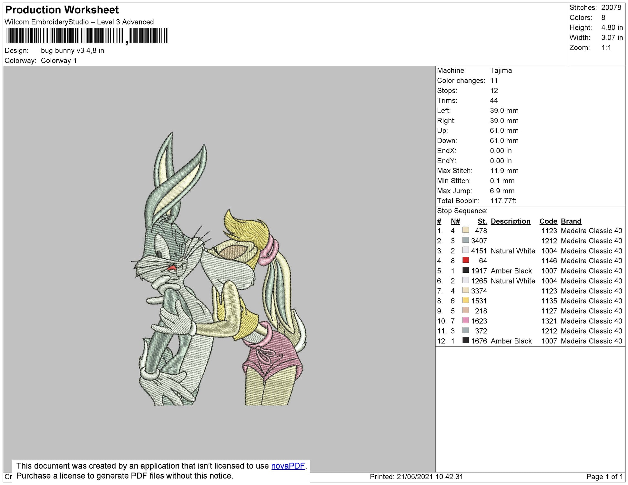Click the St. column header

click(482, 222)
